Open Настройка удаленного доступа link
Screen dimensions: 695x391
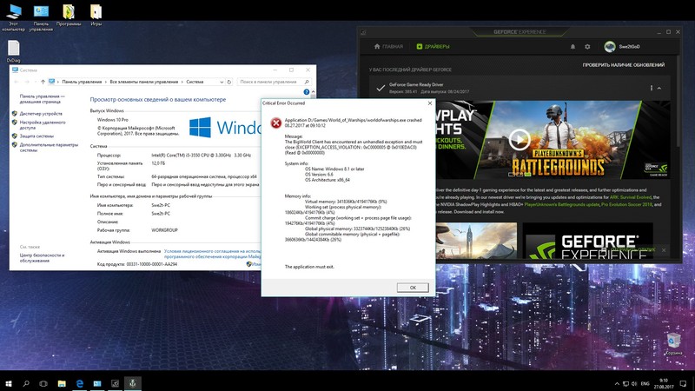click(43, 124)
